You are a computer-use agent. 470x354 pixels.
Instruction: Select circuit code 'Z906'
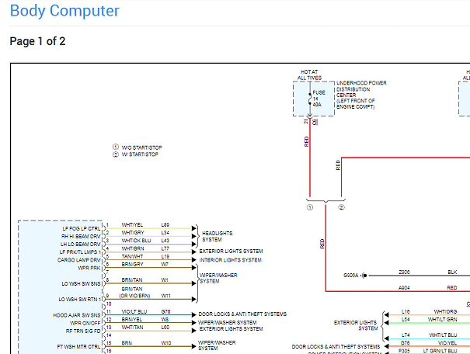pos(404,272)
